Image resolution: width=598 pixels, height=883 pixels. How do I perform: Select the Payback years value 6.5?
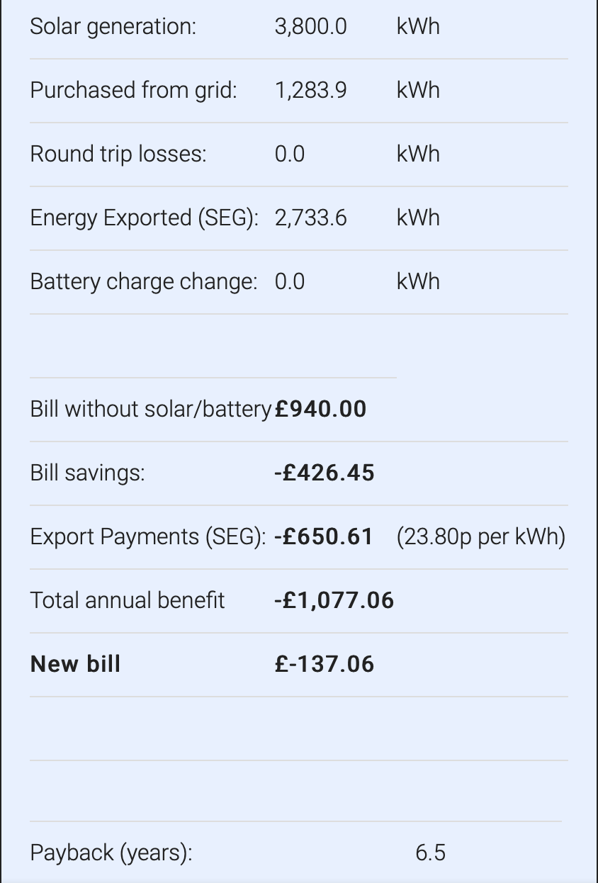(430, 853)
